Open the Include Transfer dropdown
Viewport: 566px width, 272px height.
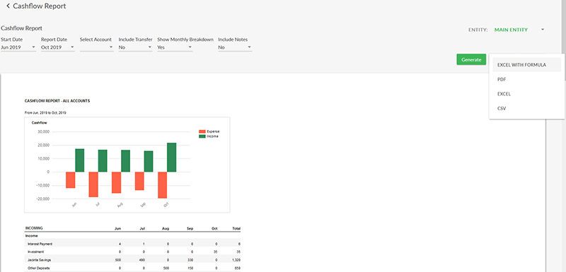pos(135,47)
